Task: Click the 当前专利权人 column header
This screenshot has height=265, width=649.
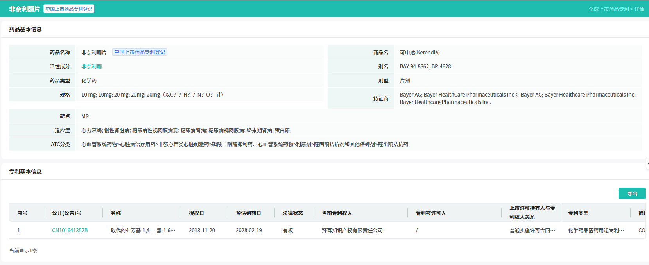Action: 337,213
